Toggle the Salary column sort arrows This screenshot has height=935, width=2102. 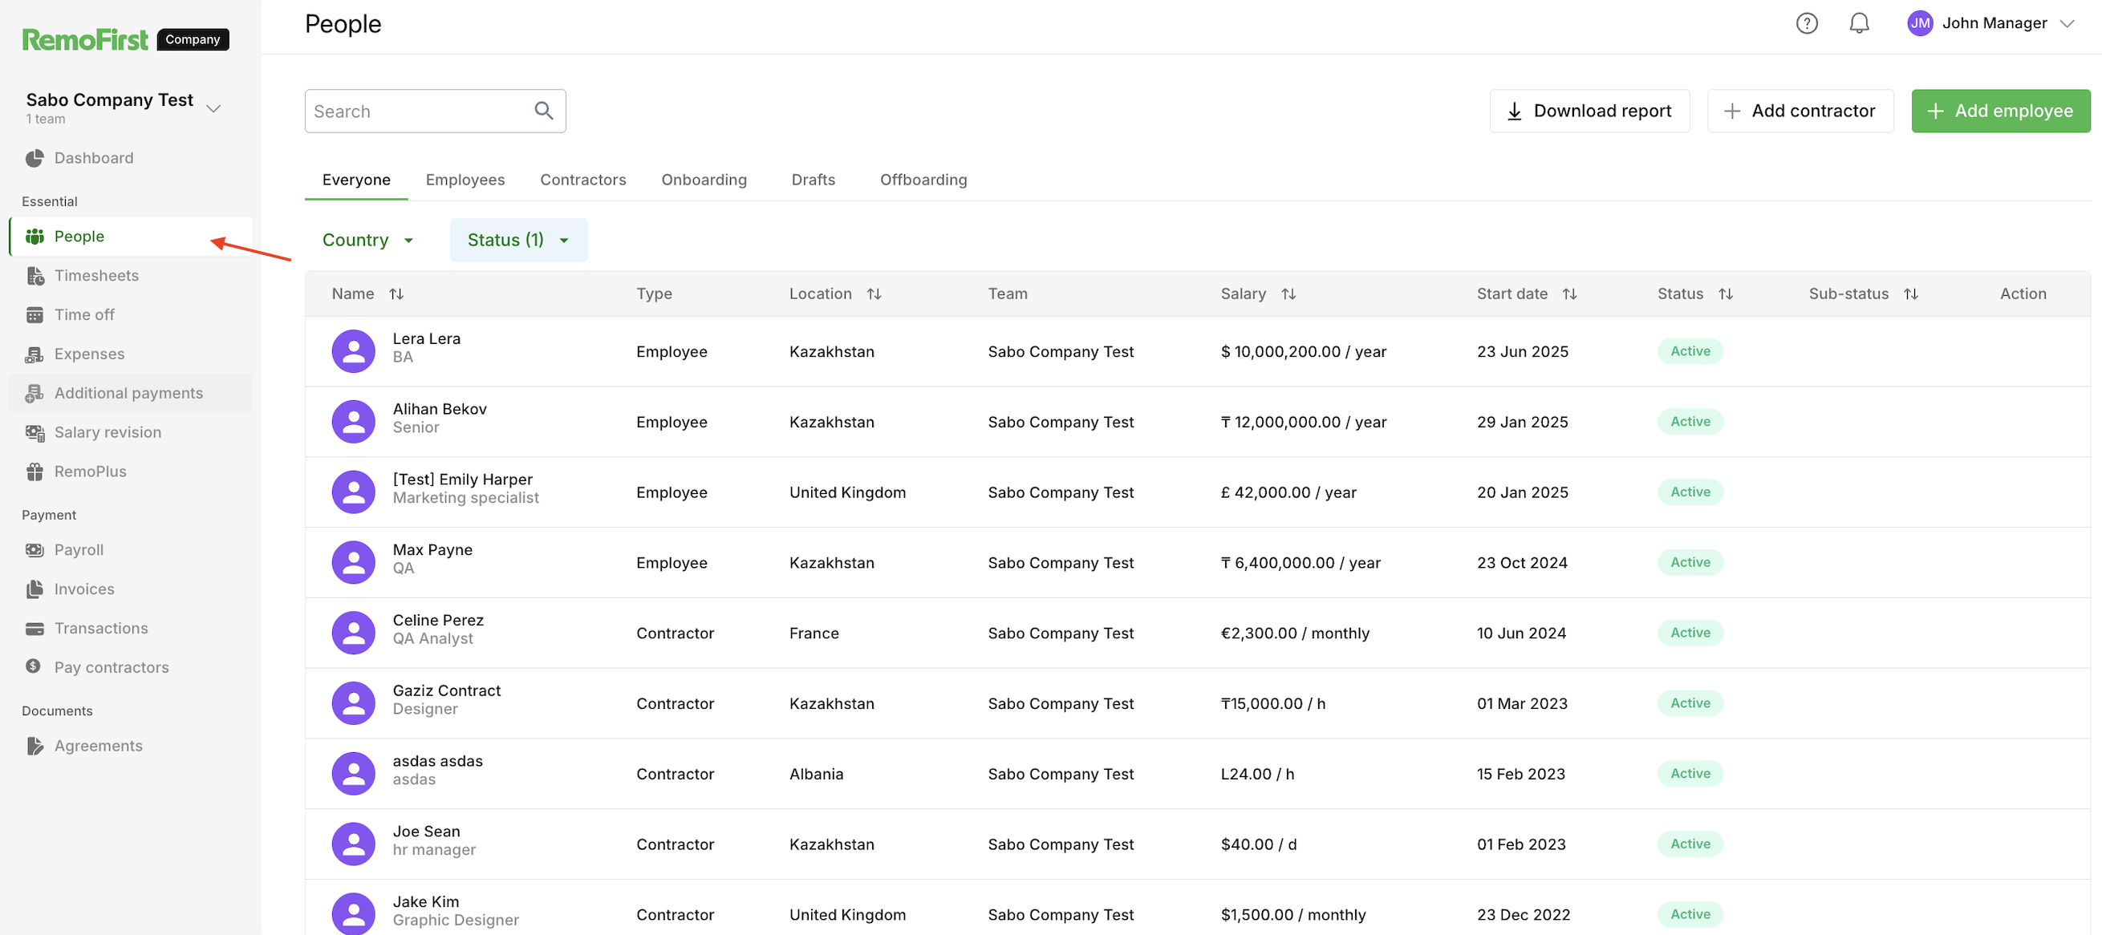pos(1288,293)
